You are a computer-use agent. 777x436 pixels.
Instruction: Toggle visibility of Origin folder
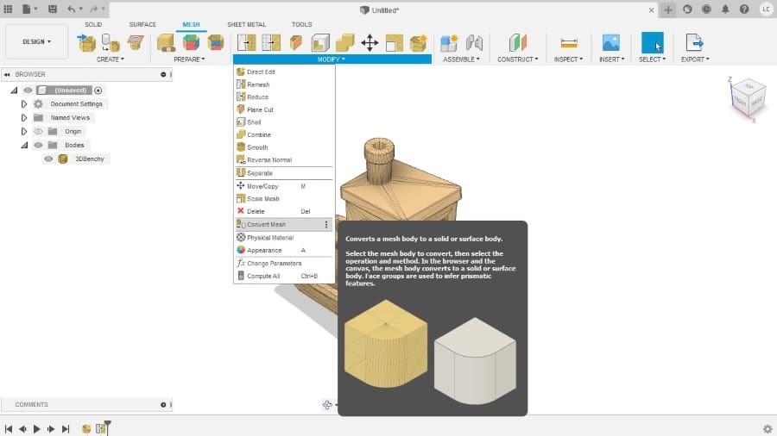pyautogui.click(x=38, y=132)
